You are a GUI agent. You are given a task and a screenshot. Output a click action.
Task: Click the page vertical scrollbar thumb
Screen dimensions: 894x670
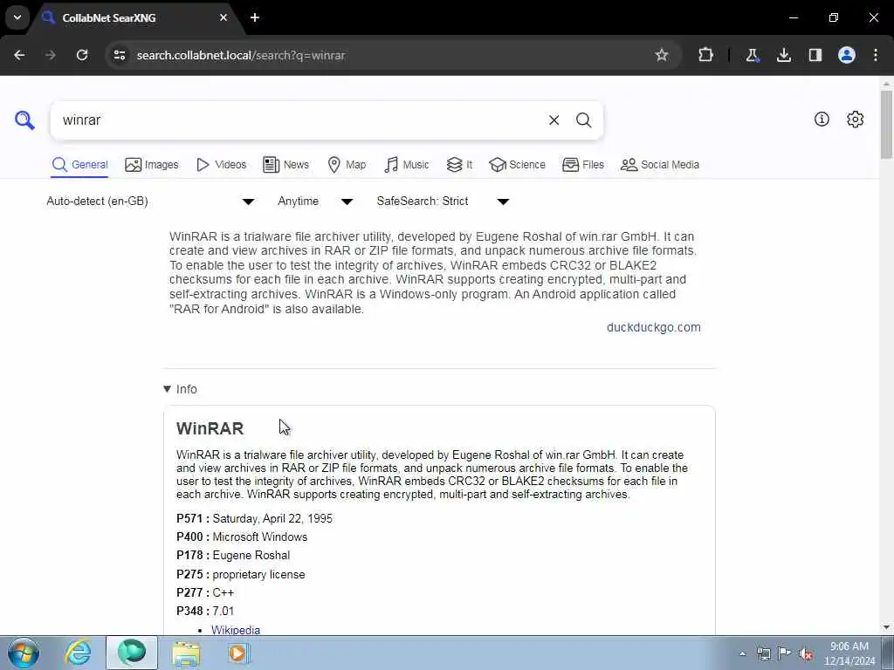coord(886,124)
